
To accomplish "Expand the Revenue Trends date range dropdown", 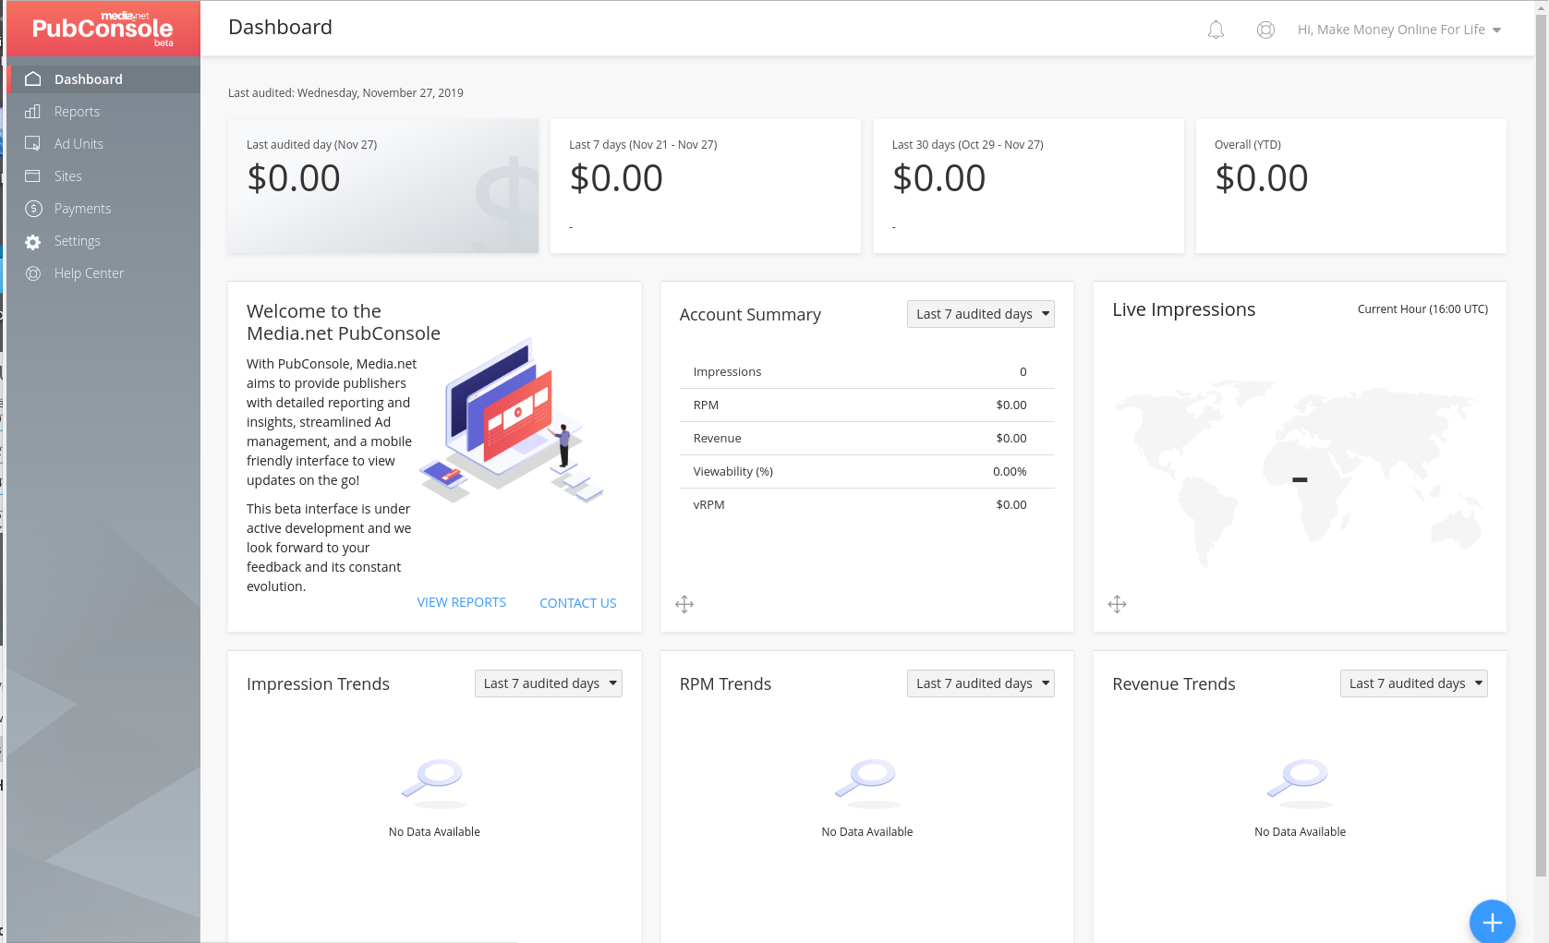I will tap(1413, 683).
